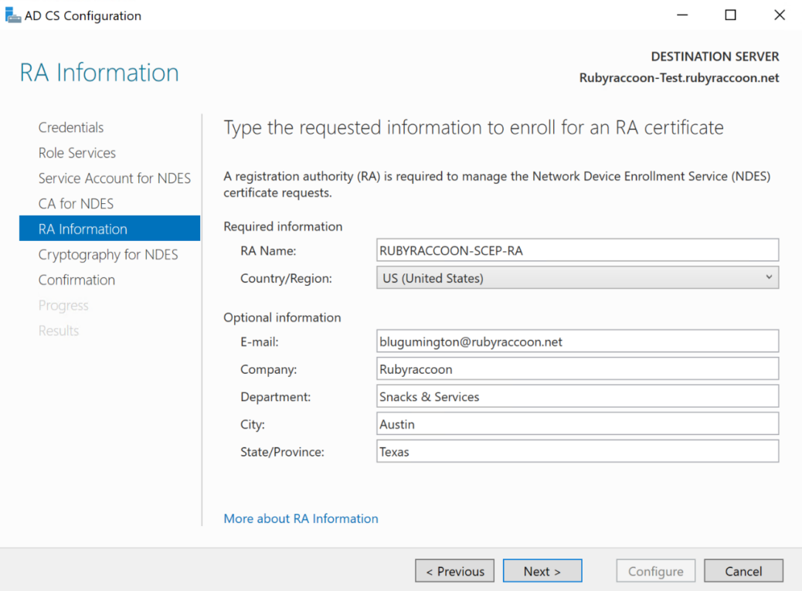Click the More about RA Information link
This screenshot has height=591, width=802.
coord(301,518)
